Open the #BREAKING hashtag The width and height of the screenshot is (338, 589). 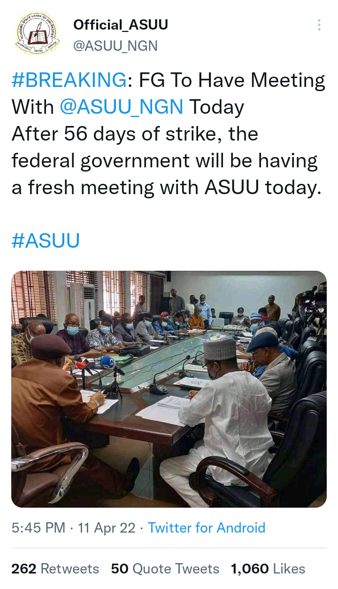[x=69, y=80]
